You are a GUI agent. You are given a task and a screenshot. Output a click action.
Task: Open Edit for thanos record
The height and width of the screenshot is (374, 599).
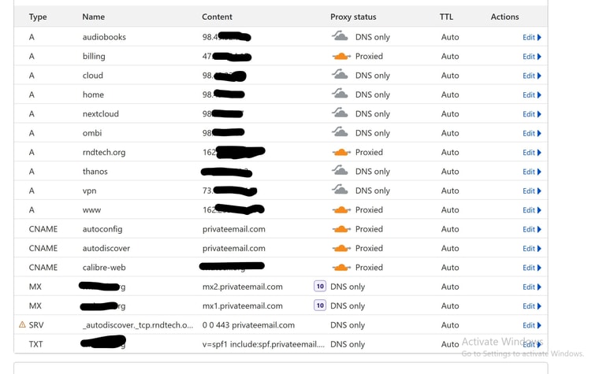[x=532, y=172]
